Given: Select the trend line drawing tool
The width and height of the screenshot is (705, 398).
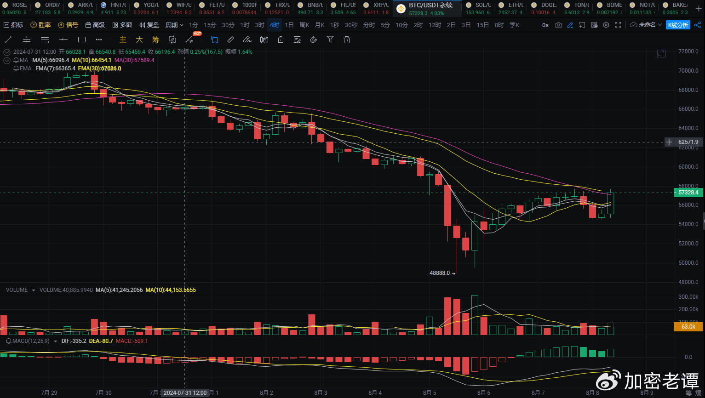Looking at the screenshot, I should point(8,40).
